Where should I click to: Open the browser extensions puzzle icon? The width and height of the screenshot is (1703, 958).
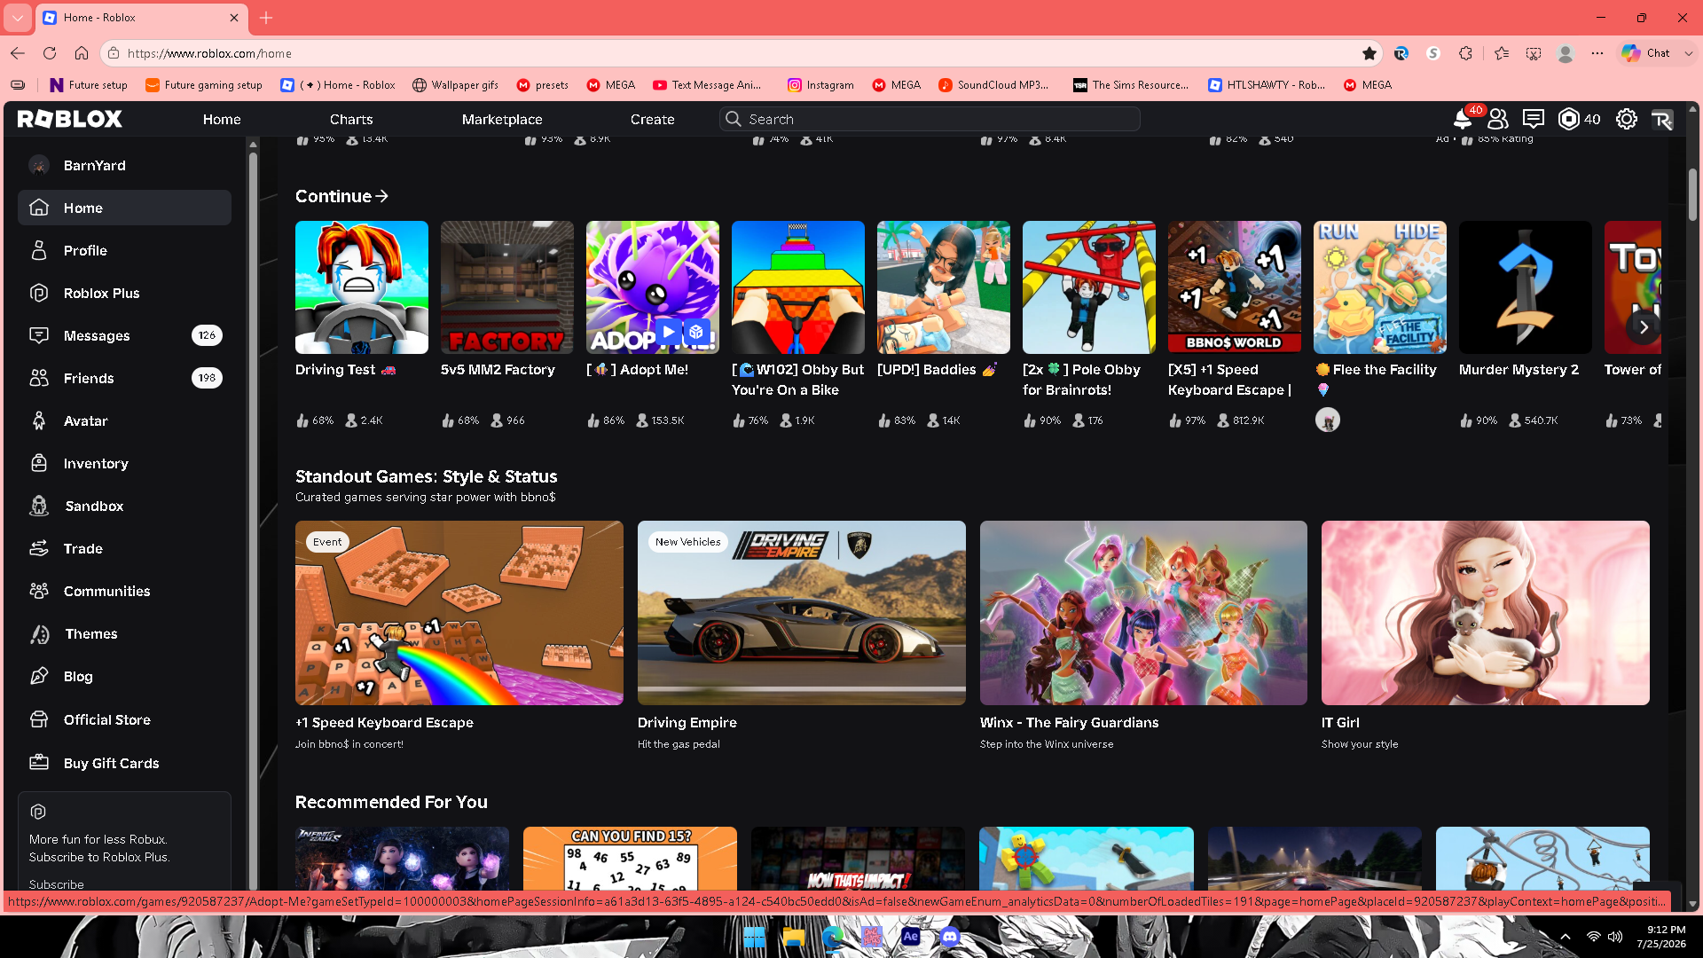[1465, 53]
